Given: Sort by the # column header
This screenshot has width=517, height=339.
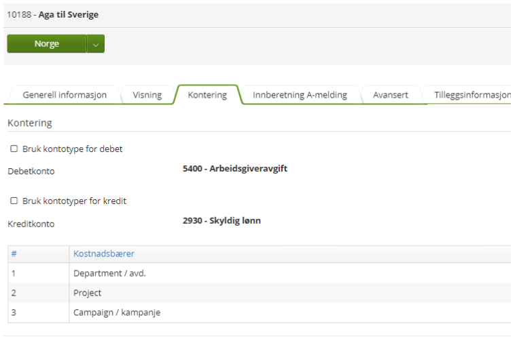Looking at the screenshot, I should [14, 254].
